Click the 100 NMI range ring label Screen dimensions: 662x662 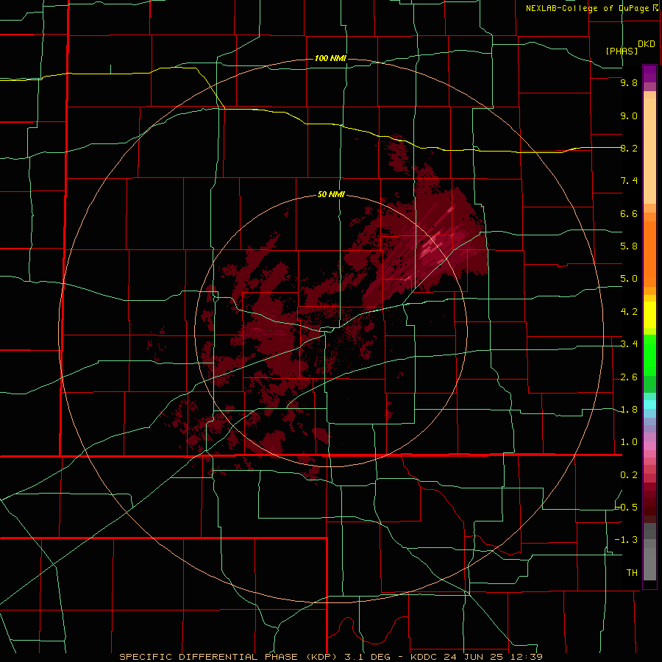(x=330, y=58)
